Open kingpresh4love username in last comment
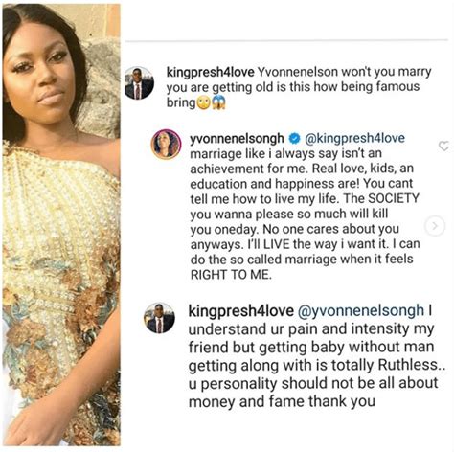Screen dimensions: 454x452 point(241,310)
